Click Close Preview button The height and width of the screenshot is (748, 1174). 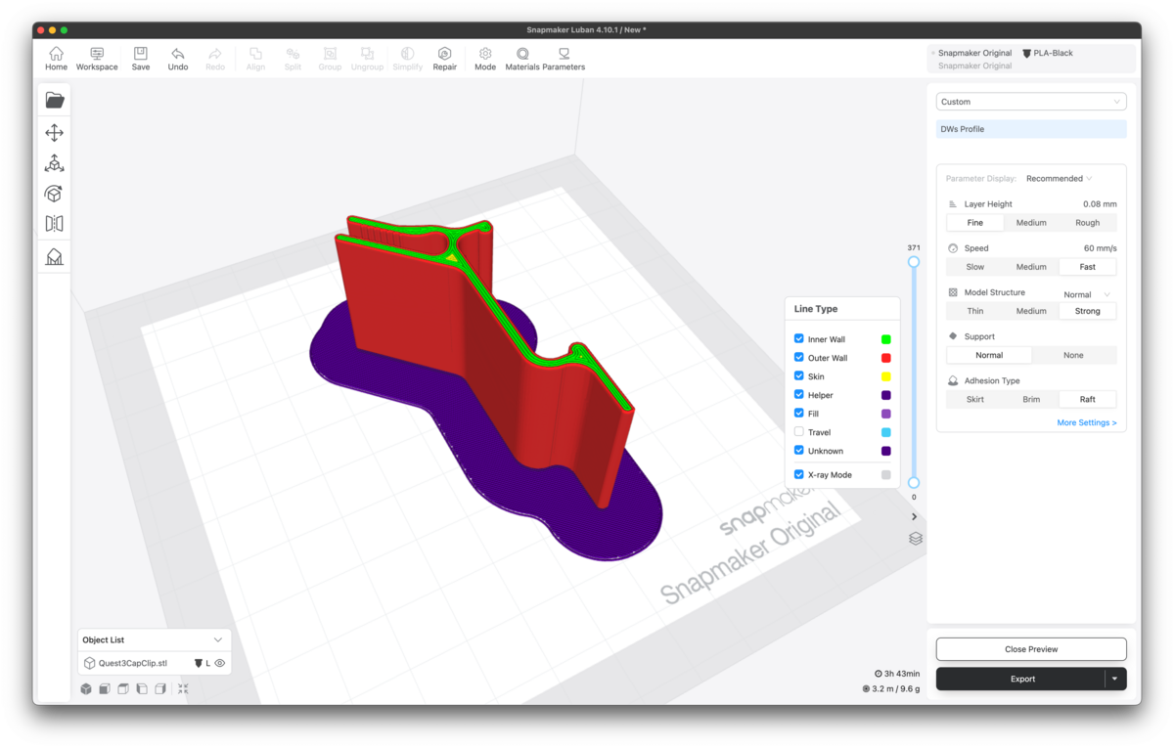[x=1031, y=649]
